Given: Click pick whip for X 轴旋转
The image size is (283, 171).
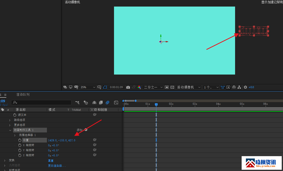Looking at the screenshot, I should point(95,145).
